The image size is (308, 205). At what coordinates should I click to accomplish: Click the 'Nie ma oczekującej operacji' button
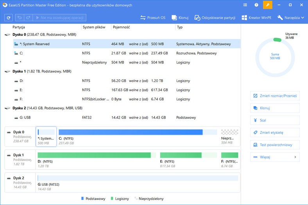[59, 18]
